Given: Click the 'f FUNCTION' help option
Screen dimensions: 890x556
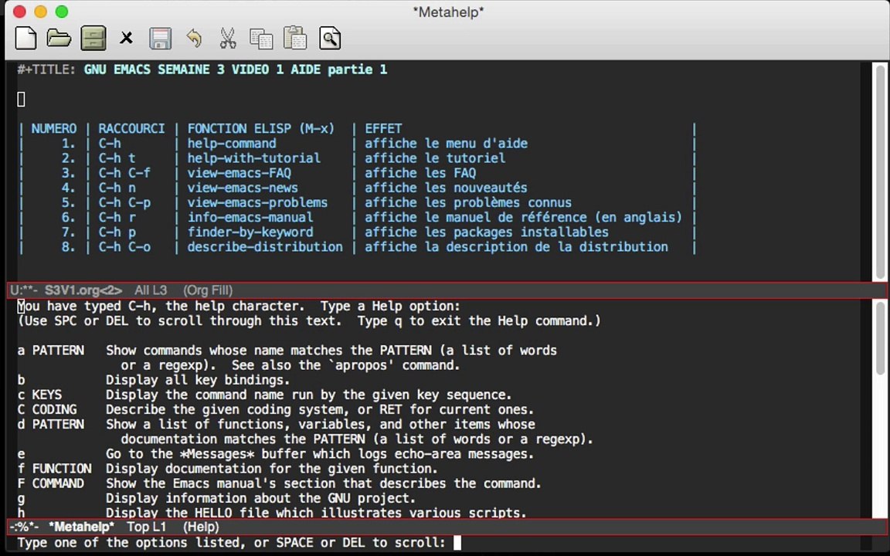Looking at the screenshot, I should click(x=54, y=469).
